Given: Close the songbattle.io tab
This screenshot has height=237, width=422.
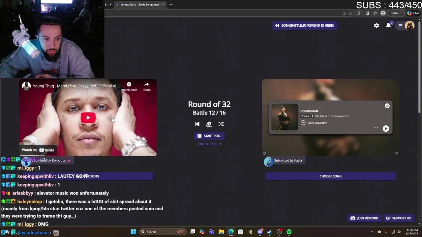Looking at the screenshot, I should tap(163, 5).
